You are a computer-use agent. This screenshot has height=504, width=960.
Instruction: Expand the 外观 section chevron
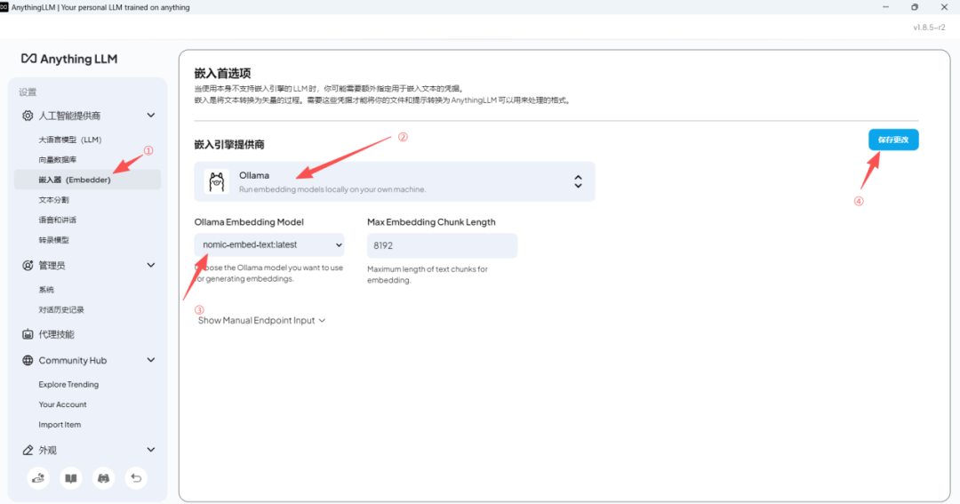150,450
